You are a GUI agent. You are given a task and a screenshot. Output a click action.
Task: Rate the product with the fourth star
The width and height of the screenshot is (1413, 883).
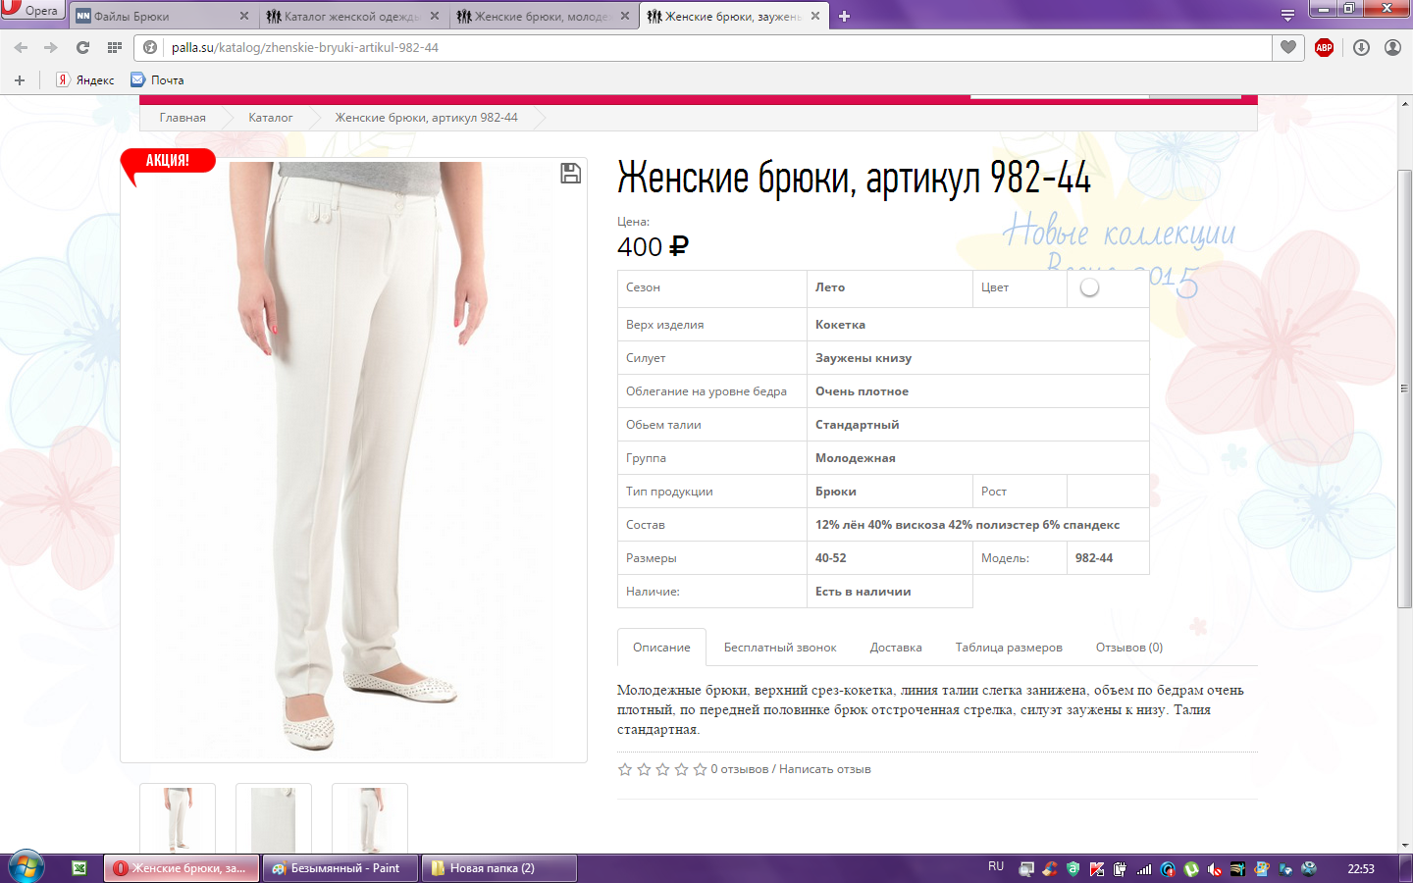(681, 769)
